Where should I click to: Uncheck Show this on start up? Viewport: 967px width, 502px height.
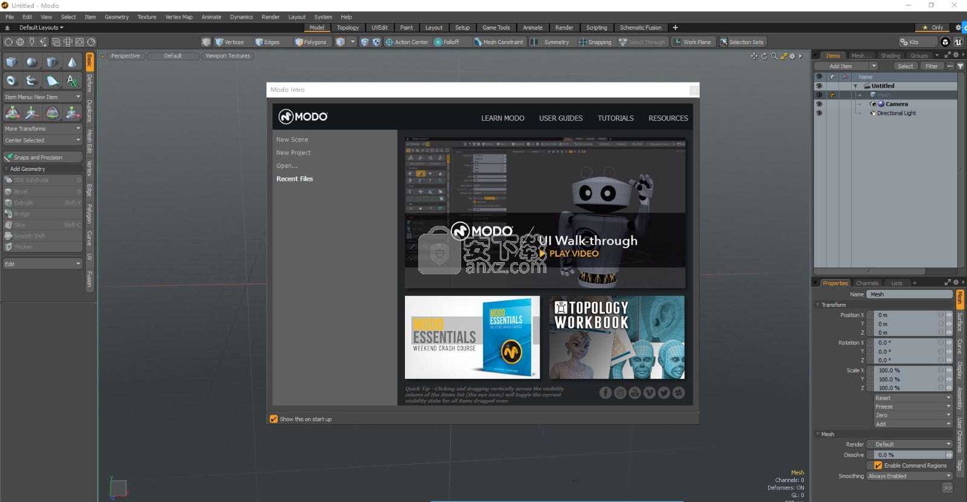coord(274,419)
